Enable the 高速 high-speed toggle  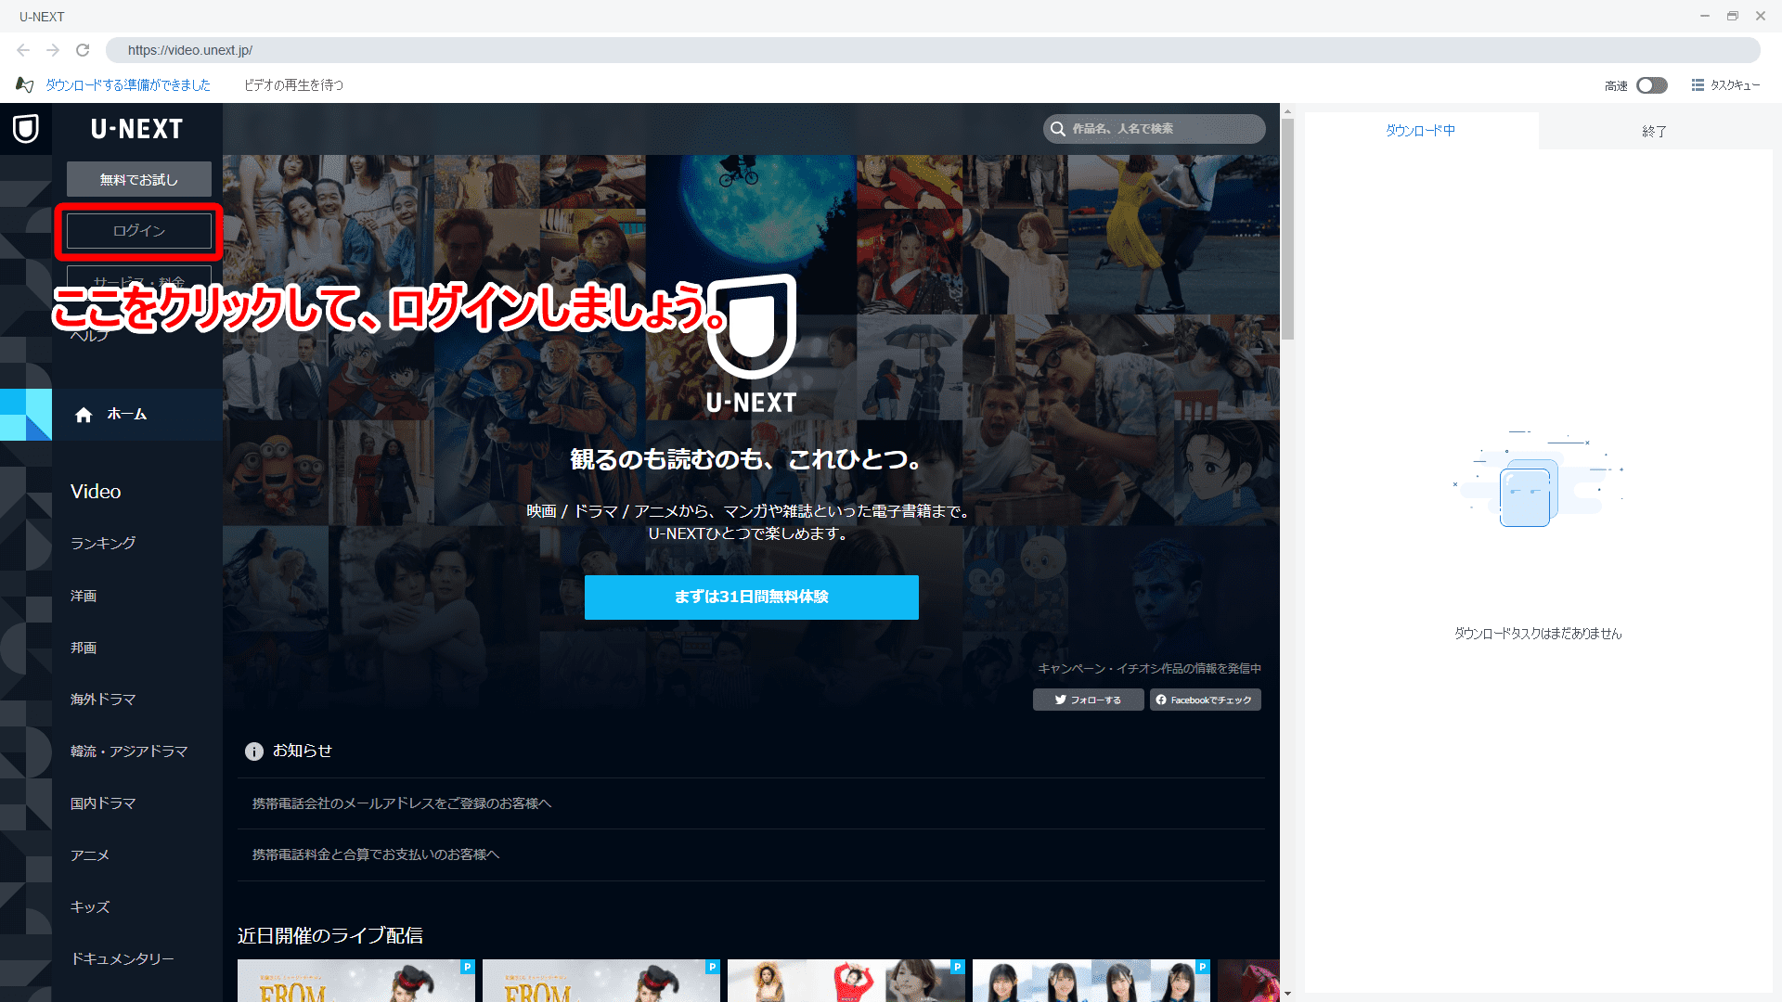[x=1650, y=84]
